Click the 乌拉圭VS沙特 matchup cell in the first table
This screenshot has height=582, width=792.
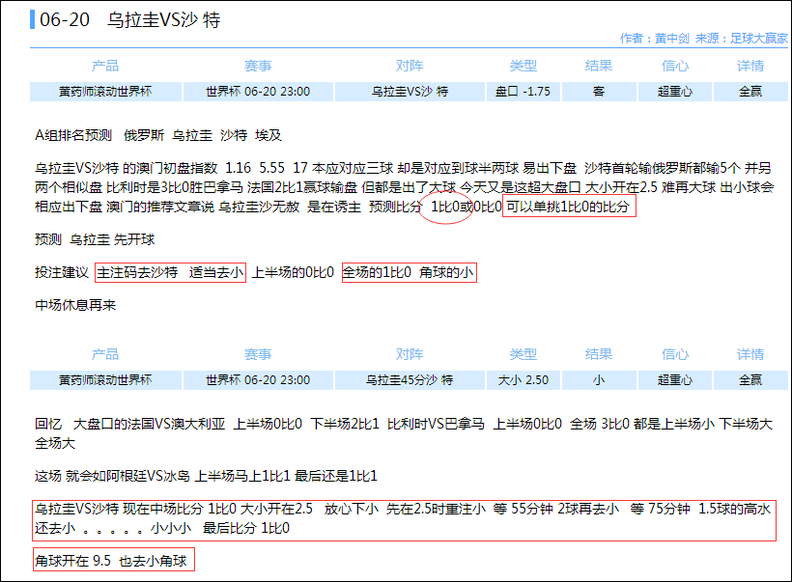(x=410, y=92)
